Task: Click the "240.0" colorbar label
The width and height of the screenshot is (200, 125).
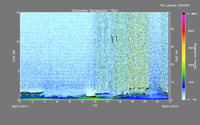Action: [x=191, y=31]
